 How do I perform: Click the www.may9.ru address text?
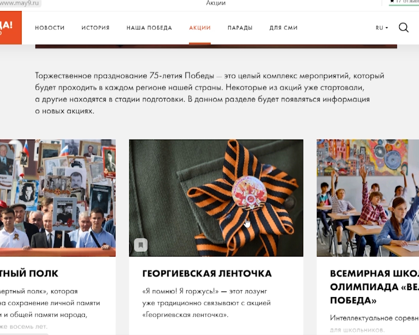tap(20, 3)
